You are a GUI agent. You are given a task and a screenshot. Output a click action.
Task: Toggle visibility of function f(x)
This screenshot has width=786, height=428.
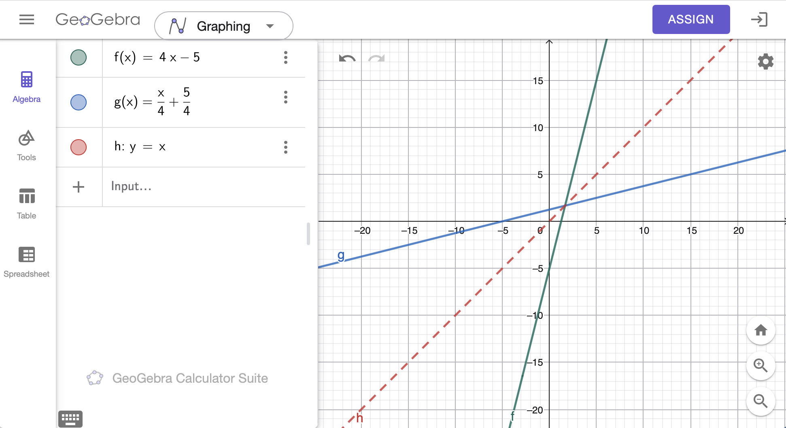(x=79, y=57)
